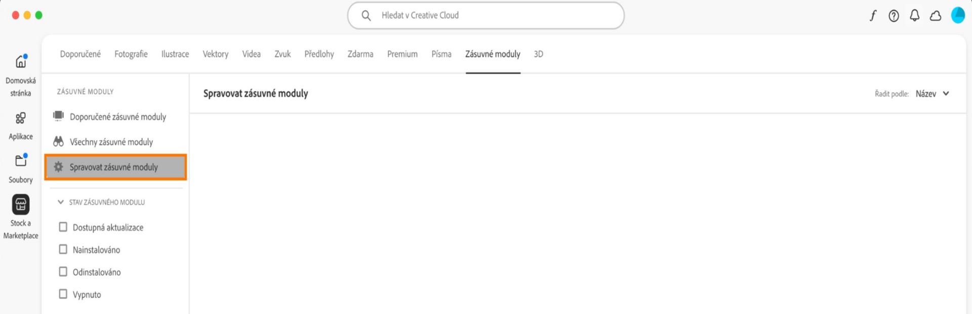972x314 pixels.
Task: Open Všechny zásuvné moduly list
Action: pos(111,142)
